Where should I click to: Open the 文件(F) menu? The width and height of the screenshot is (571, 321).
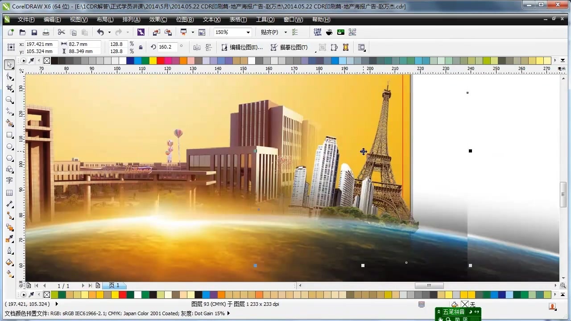coord(26,20)
